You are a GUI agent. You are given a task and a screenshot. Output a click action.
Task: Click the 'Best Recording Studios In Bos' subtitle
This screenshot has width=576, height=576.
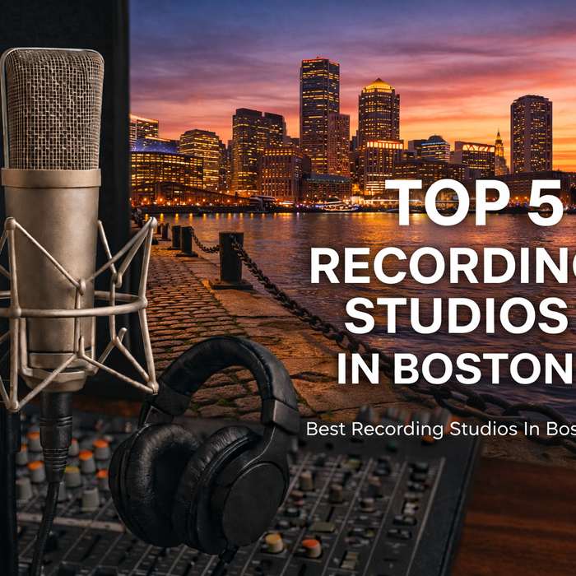pos(441,429)
